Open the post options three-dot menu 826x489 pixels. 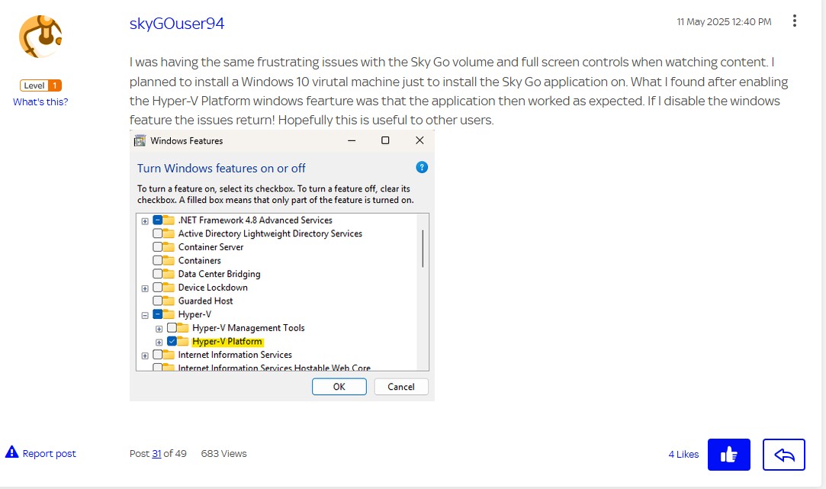click(795, 21)
